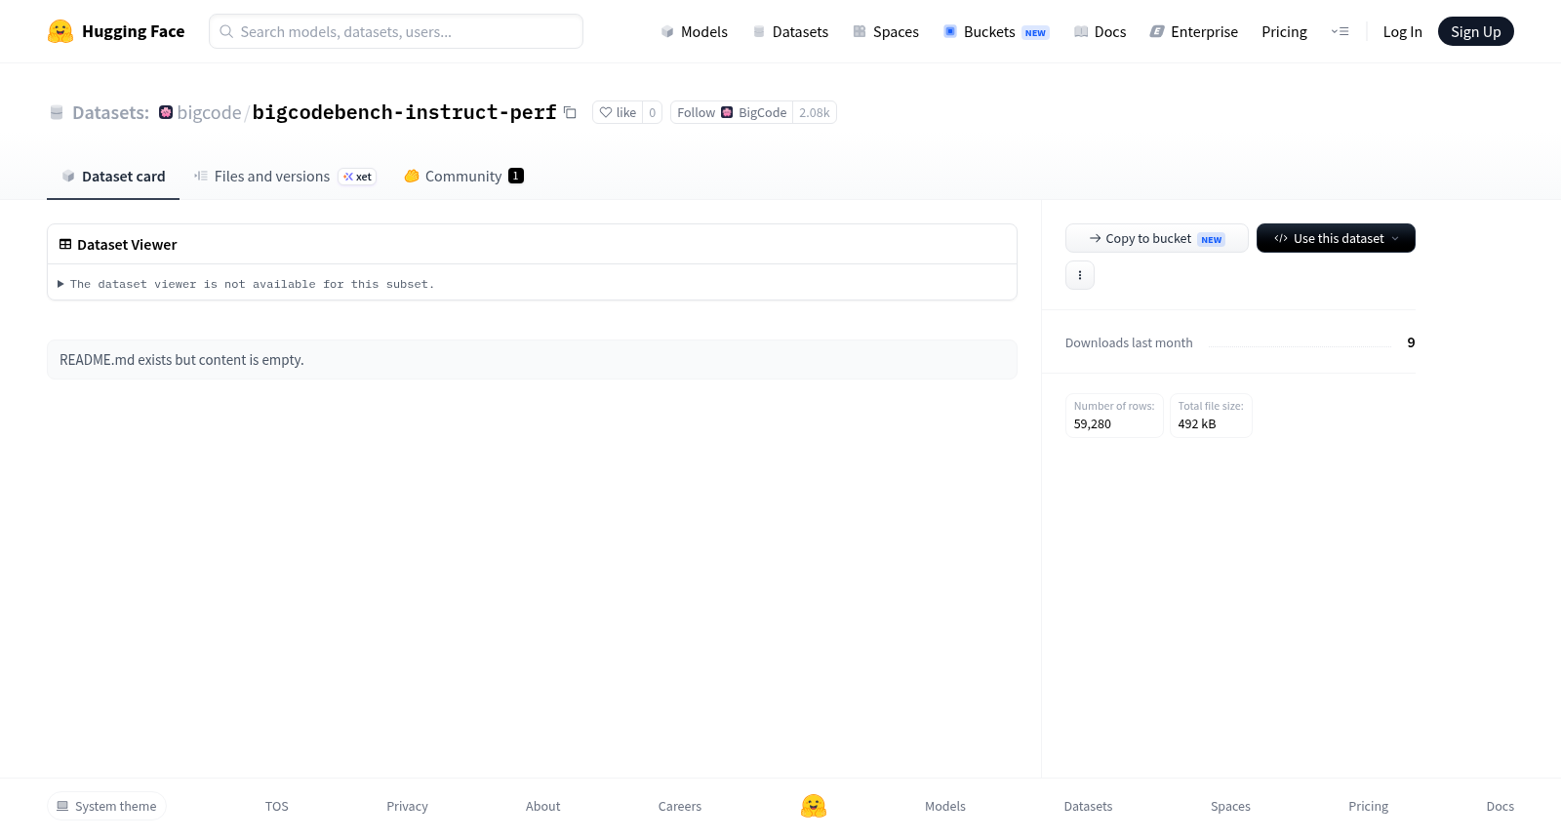Image resolution: width=1561 pixels, height=840 pixels.
Task: Open the three-dot more options button
Action: [1080, 275]
